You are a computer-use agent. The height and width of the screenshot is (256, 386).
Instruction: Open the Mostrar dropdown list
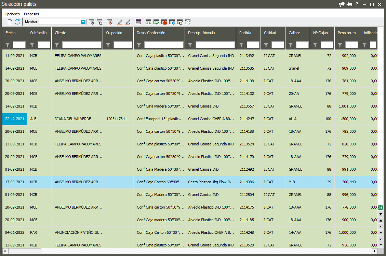point(83,22)
